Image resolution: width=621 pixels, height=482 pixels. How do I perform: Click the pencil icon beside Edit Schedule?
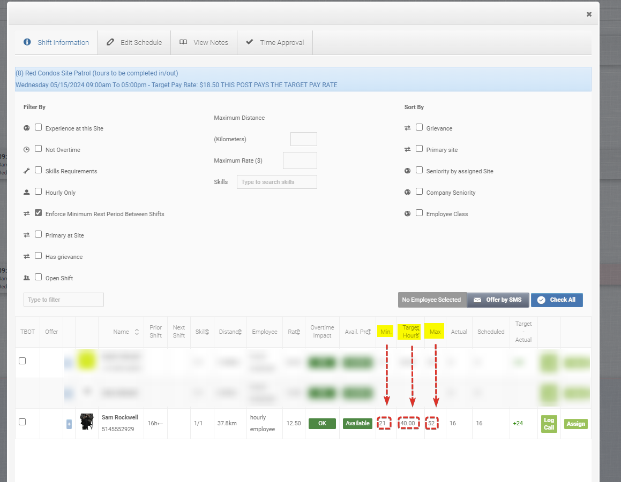pyautogui.click(x=111, y=41)
